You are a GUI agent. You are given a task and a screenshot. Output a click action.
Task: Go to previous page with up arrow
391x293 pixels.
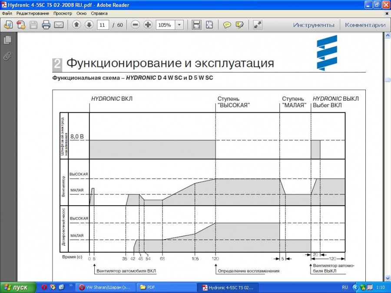[x=76, y=25]
